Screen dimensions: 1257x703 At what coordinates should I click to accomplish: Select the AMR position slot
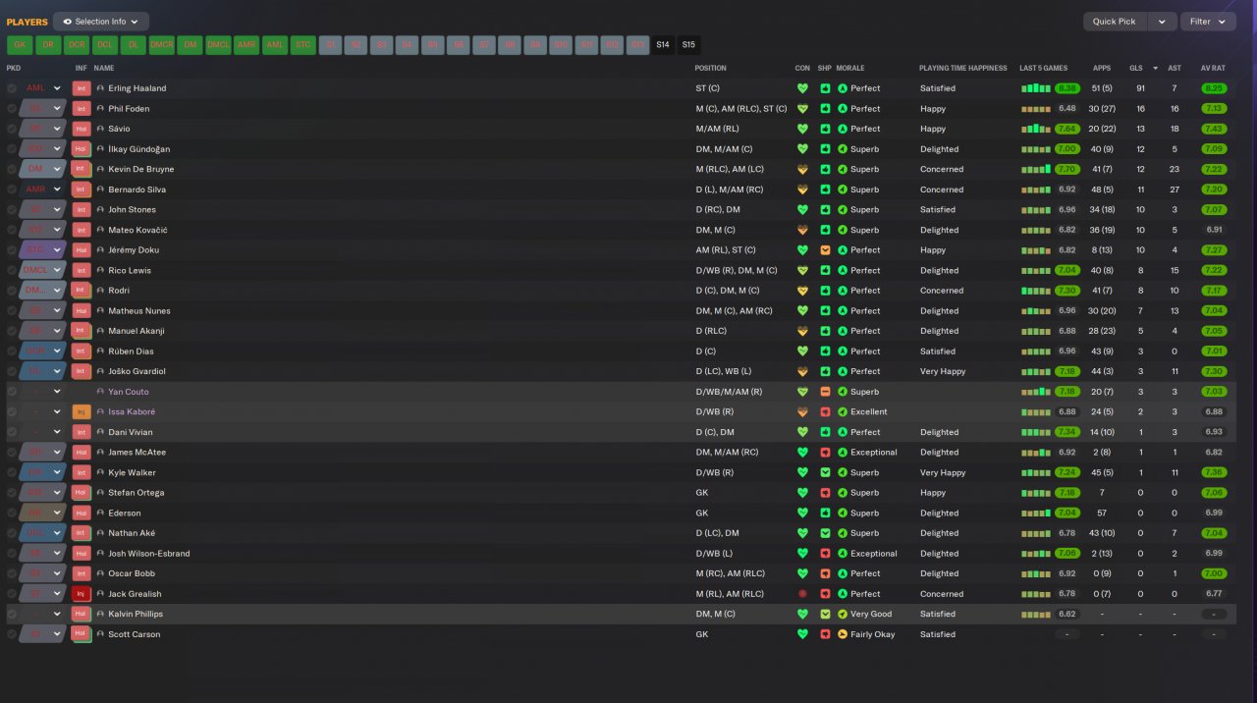[246, 45]
